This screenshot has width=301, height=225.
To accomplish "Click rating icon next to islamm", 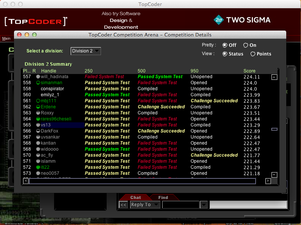I will pos(38,161).
